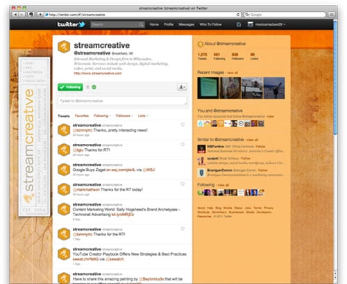Favorite the 'Thanks for RT!' tweet
This screenshot has height=284, width=347.
click(x=183, y=144)
